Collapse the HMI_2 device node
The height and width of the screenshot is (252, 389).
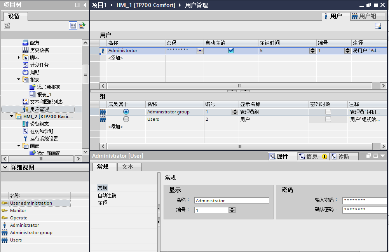pyautogui.click(x=12, y=116)
